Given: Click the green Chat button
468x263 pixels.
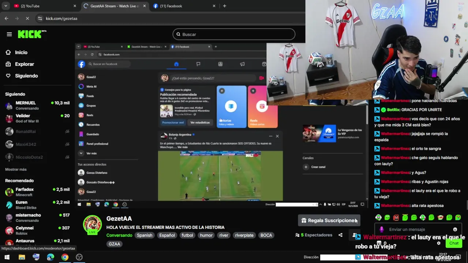Looking at the screenshot, I should (454, 243).
